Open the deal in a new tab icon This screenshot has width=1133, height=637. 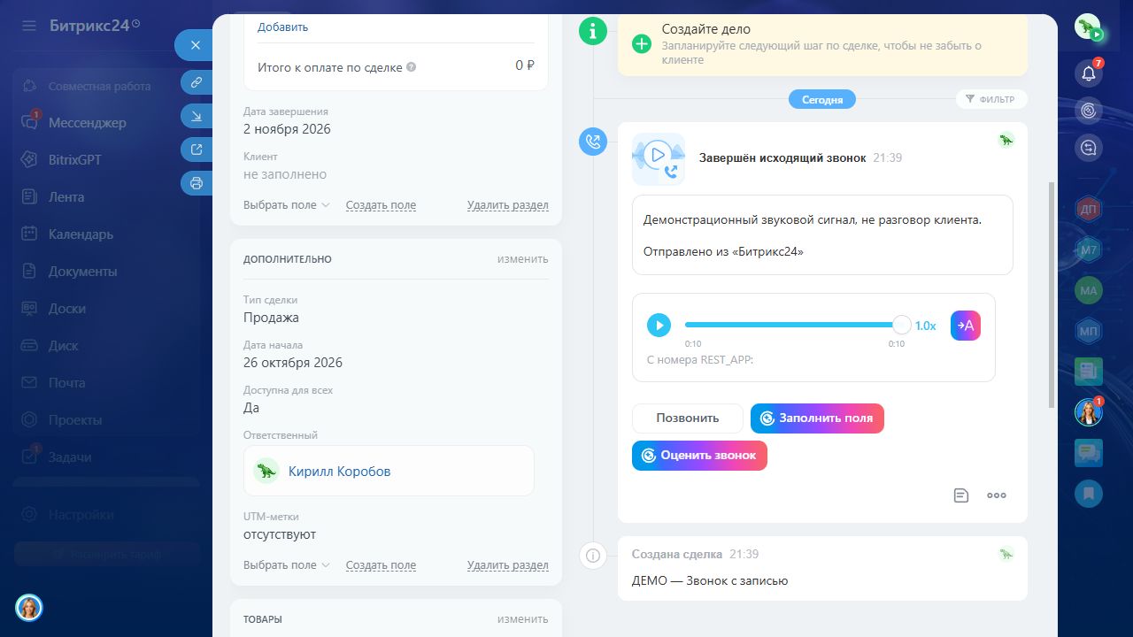point(196,150)
